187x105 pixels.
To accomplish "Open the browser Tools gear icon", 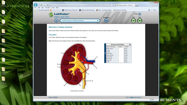I will [157, 5].
